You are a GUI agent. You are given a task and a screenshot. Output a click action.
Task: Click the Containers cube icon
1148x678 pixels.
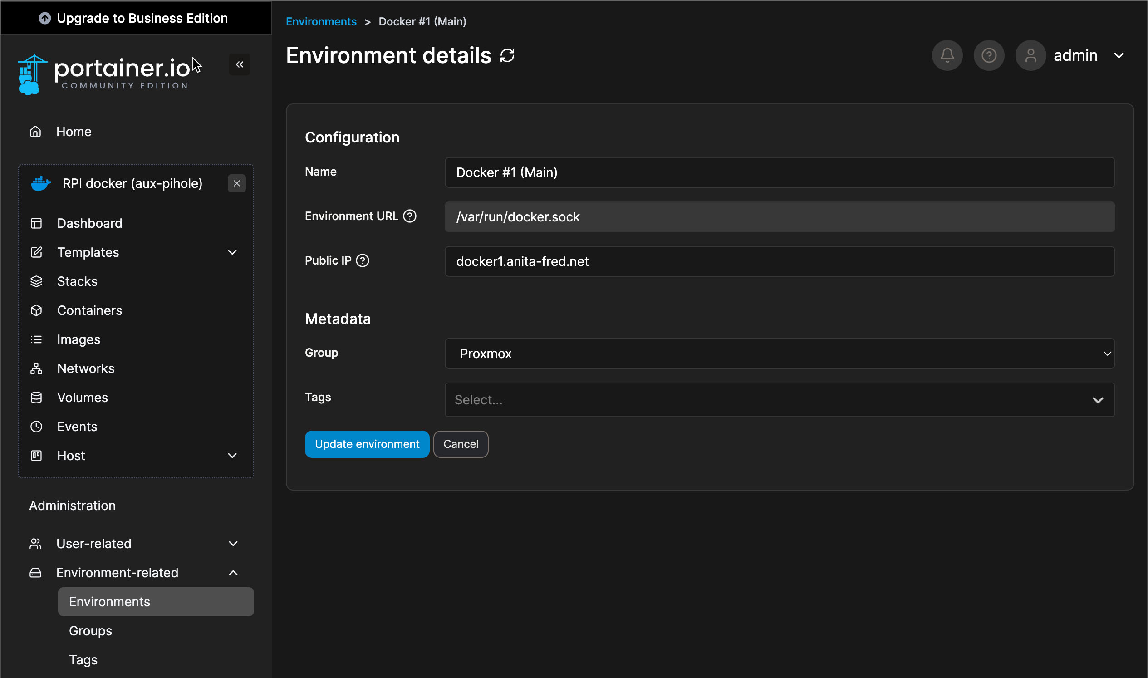click(x=36, y=311)
